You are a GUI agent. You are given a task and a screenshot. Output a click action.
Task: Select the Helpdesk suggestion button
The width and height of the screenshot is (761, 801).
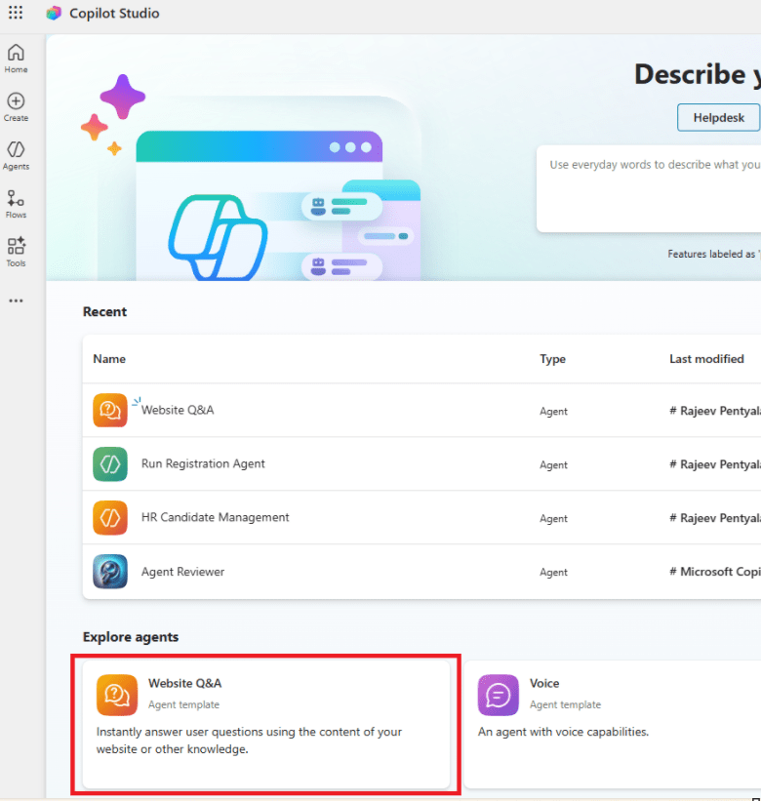pos(718,118)
